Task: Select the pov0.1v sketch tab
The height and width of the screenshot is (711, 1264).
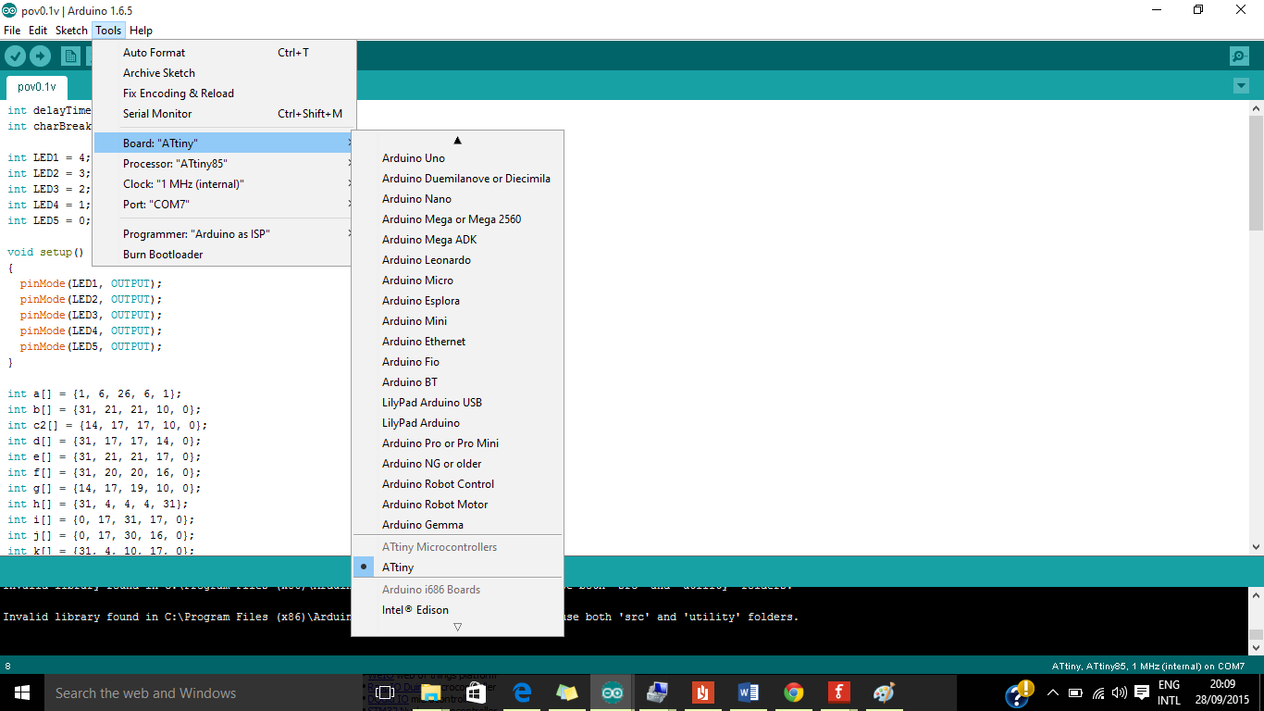Action: click(x=37, y=87)
